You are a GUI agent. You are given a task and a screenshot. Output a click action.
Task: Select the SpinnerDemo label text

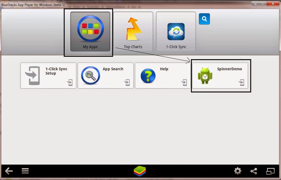pyautogui.click(x=229, y=69)
